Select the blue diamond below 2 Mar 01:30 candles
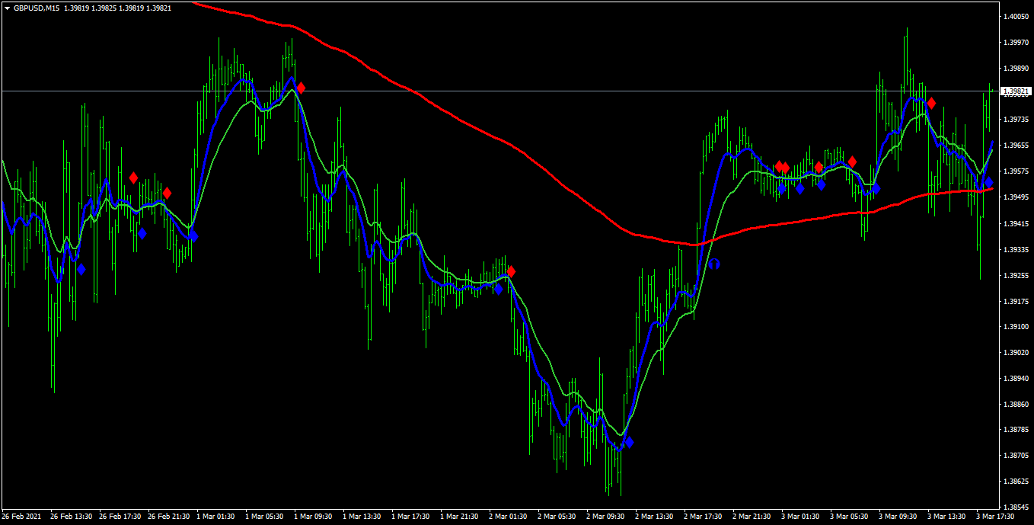Image resolution: width=1034 pixels, height=525 pixels. click(x=499, y=289)
